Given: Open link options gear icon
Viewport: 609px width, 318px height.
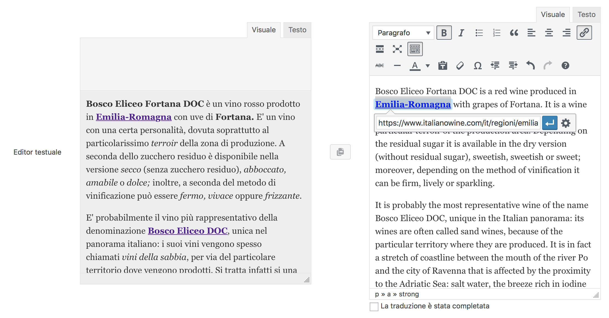Looking at the screenshot, I should [x=566, y=123].
